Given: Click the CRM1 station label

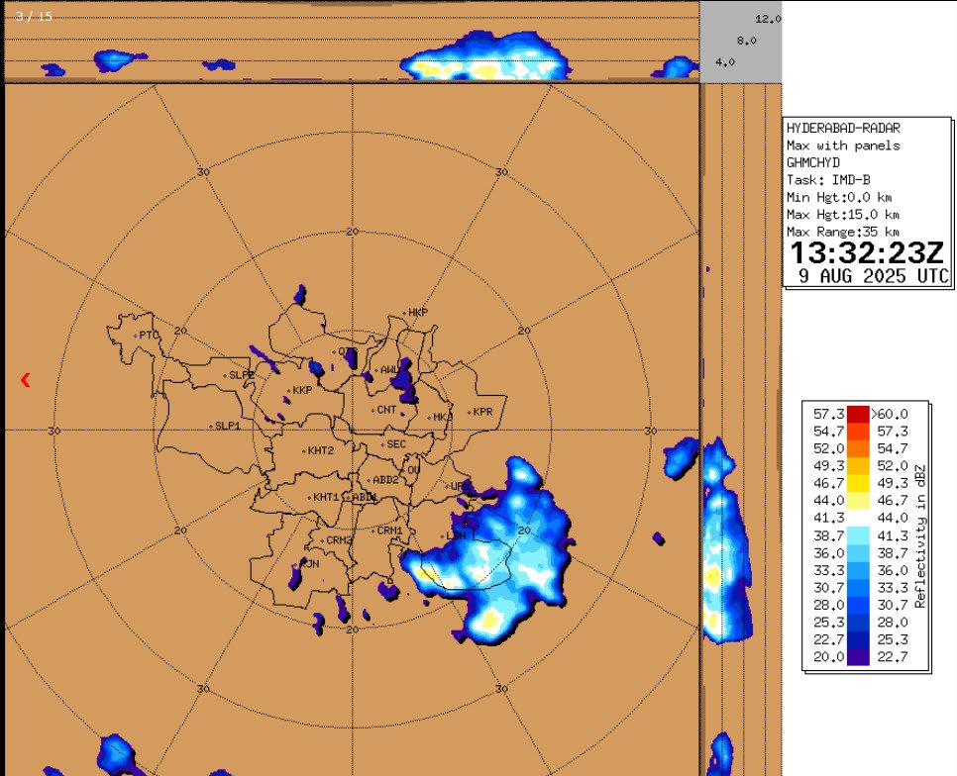Looking at the screenshot, I should pos(390,531).
